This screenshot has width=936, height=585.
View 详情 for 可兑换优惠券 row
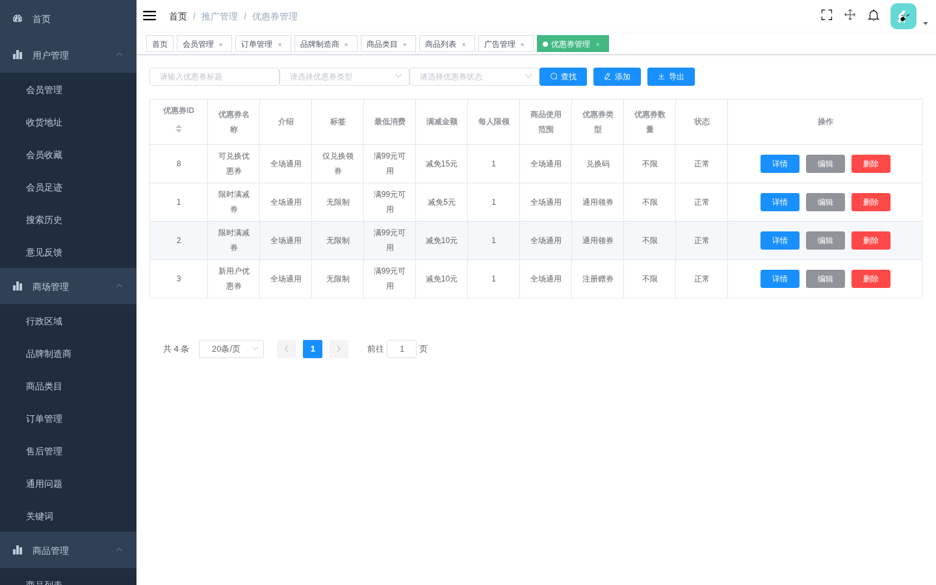pyautogui.click(x=780, y=164)
